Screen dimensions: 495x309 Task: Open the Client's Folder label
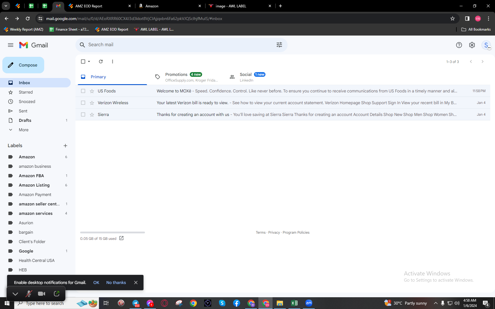tap(35, 242)
